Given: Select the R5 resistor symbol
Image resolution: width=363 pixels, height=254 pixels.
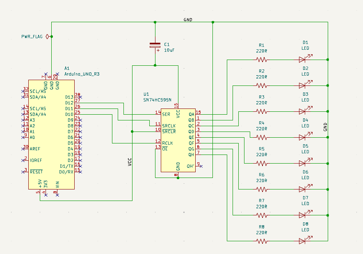Looking at the screenshot, I should (x=262, y=164).
